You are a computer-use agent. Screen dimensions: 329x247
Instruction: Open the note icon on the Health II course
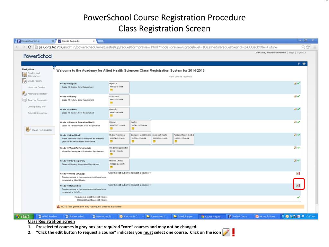coord(133,128)
